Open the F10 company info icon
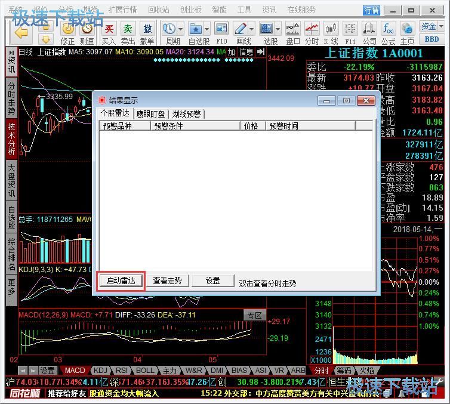This screenshot has width=450, height=404. tap(221, 32)
